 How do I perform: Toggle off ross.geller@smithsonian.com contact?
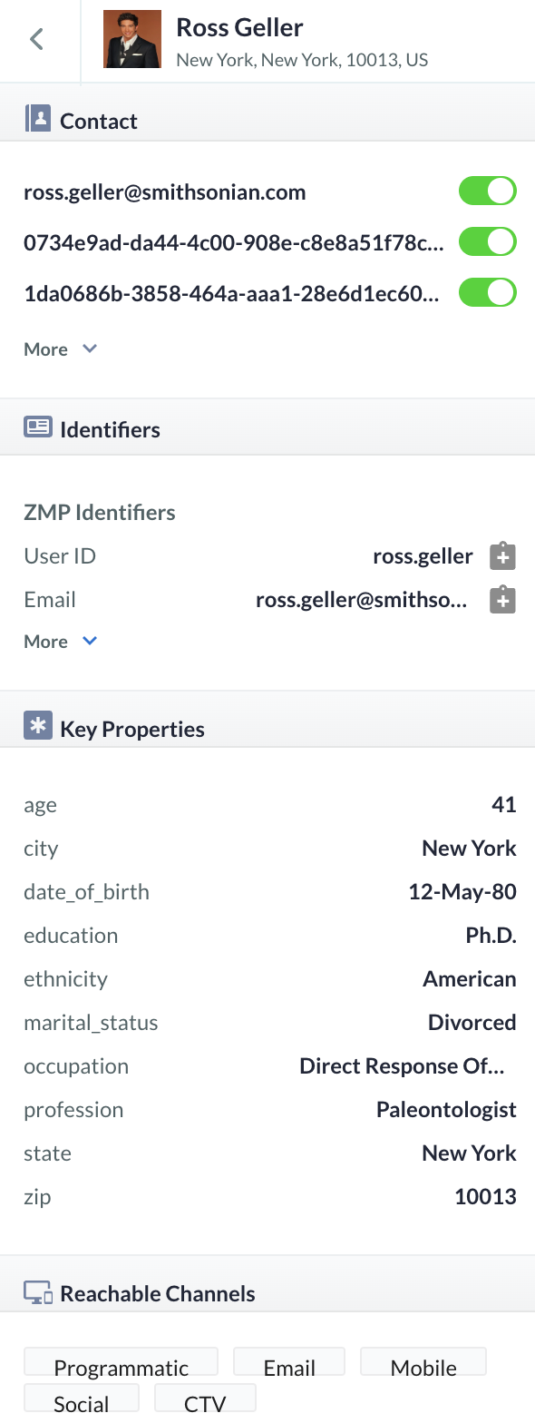[x=488, y=191]
